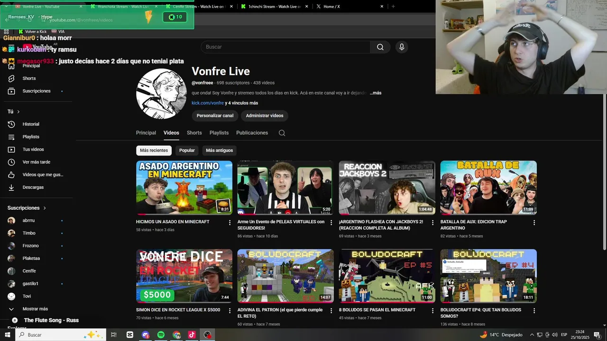Open Spotify from the taskbar
Screen dimensions: 607x341
161,335
